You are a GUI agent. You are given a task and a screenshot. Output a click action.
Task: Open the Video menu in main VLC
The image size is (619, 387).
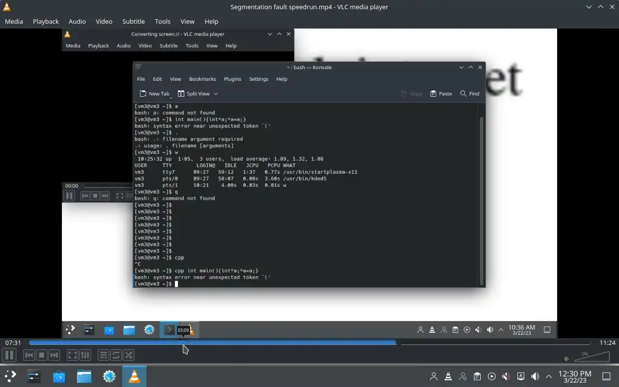(x=104, y=21)
